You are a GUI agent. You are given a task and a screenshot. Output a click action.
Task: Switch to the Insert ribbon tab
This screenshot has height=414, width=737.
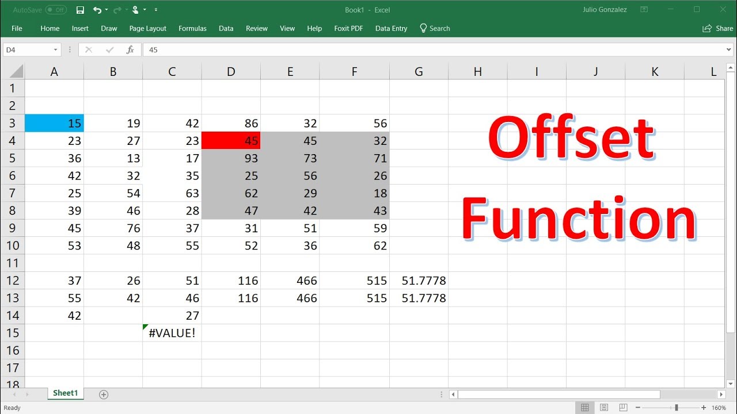[x=80, y=28]
